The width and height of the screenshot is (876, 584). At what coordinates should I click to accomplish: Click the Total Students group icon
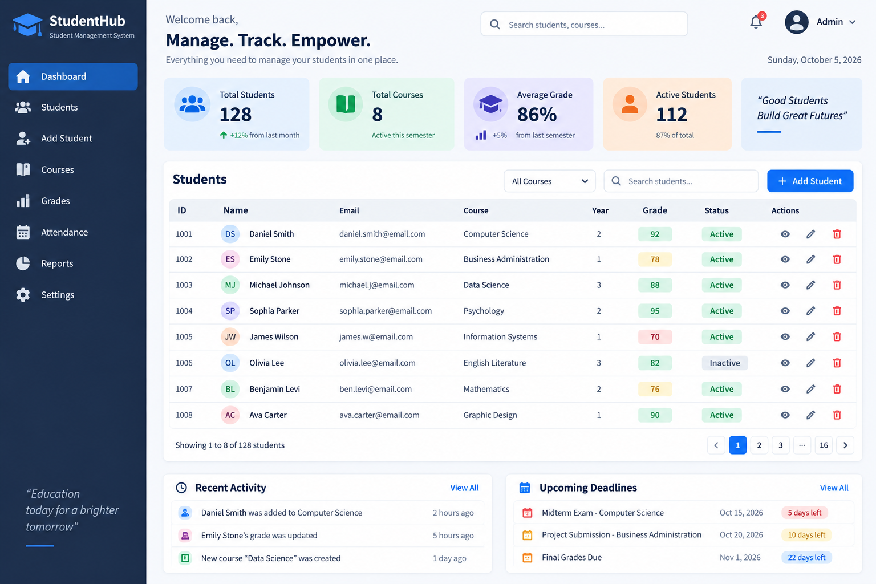coord(192,104)
